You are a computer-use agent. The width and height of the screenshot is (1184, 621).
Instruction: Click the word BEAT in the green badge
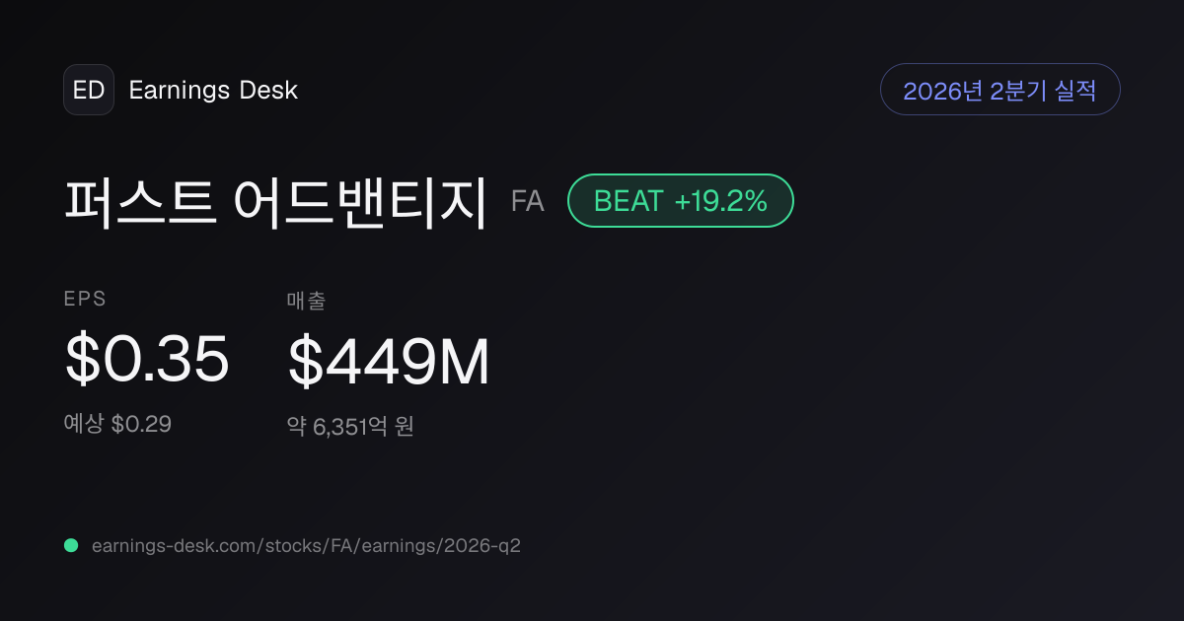629,201
